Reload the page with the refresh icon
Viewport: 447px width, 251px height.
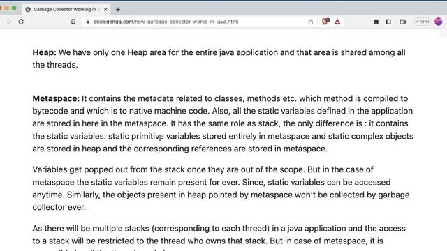(x=21, y=22)
